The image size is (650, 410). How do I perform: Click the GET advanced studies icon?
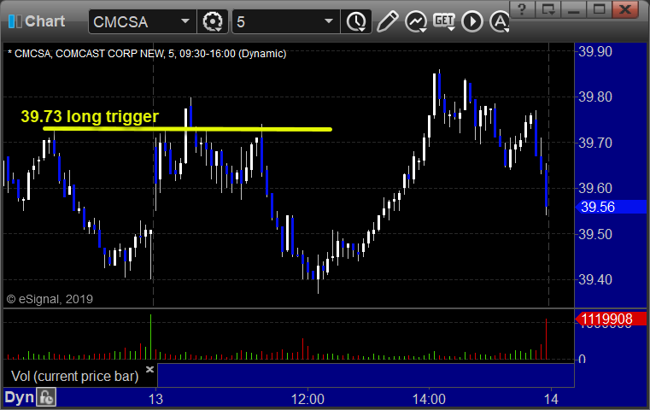point(444,21)
